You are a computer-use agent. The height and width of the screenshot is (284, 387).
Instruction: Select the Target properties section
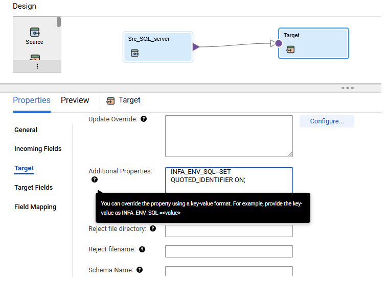24,168
